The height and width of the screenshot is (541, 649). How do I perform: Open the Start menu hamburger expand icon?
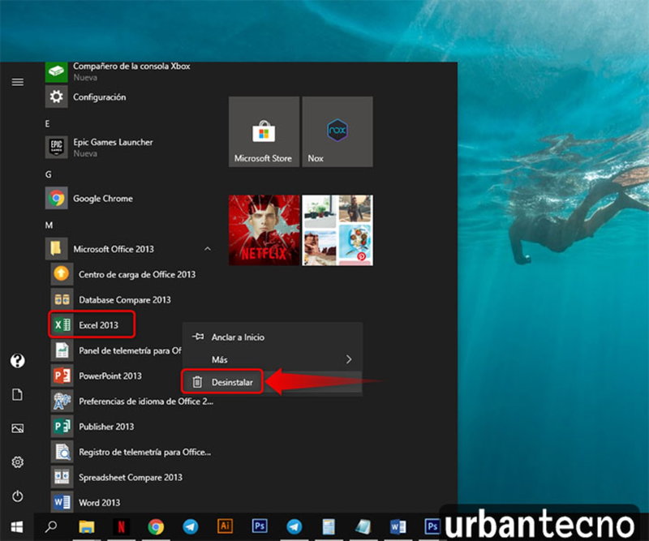pos(17,82)
